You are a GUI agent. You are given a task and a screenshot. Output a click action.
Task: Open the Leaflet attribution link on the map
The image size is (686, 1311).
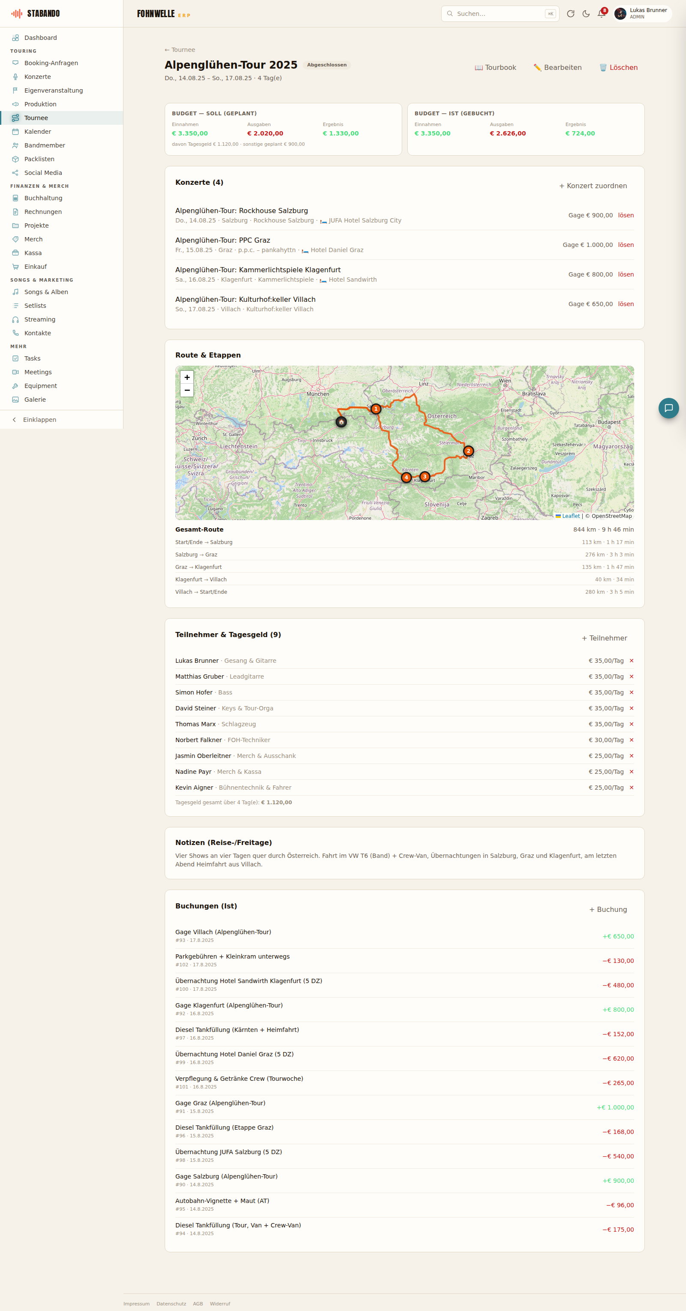567,516
